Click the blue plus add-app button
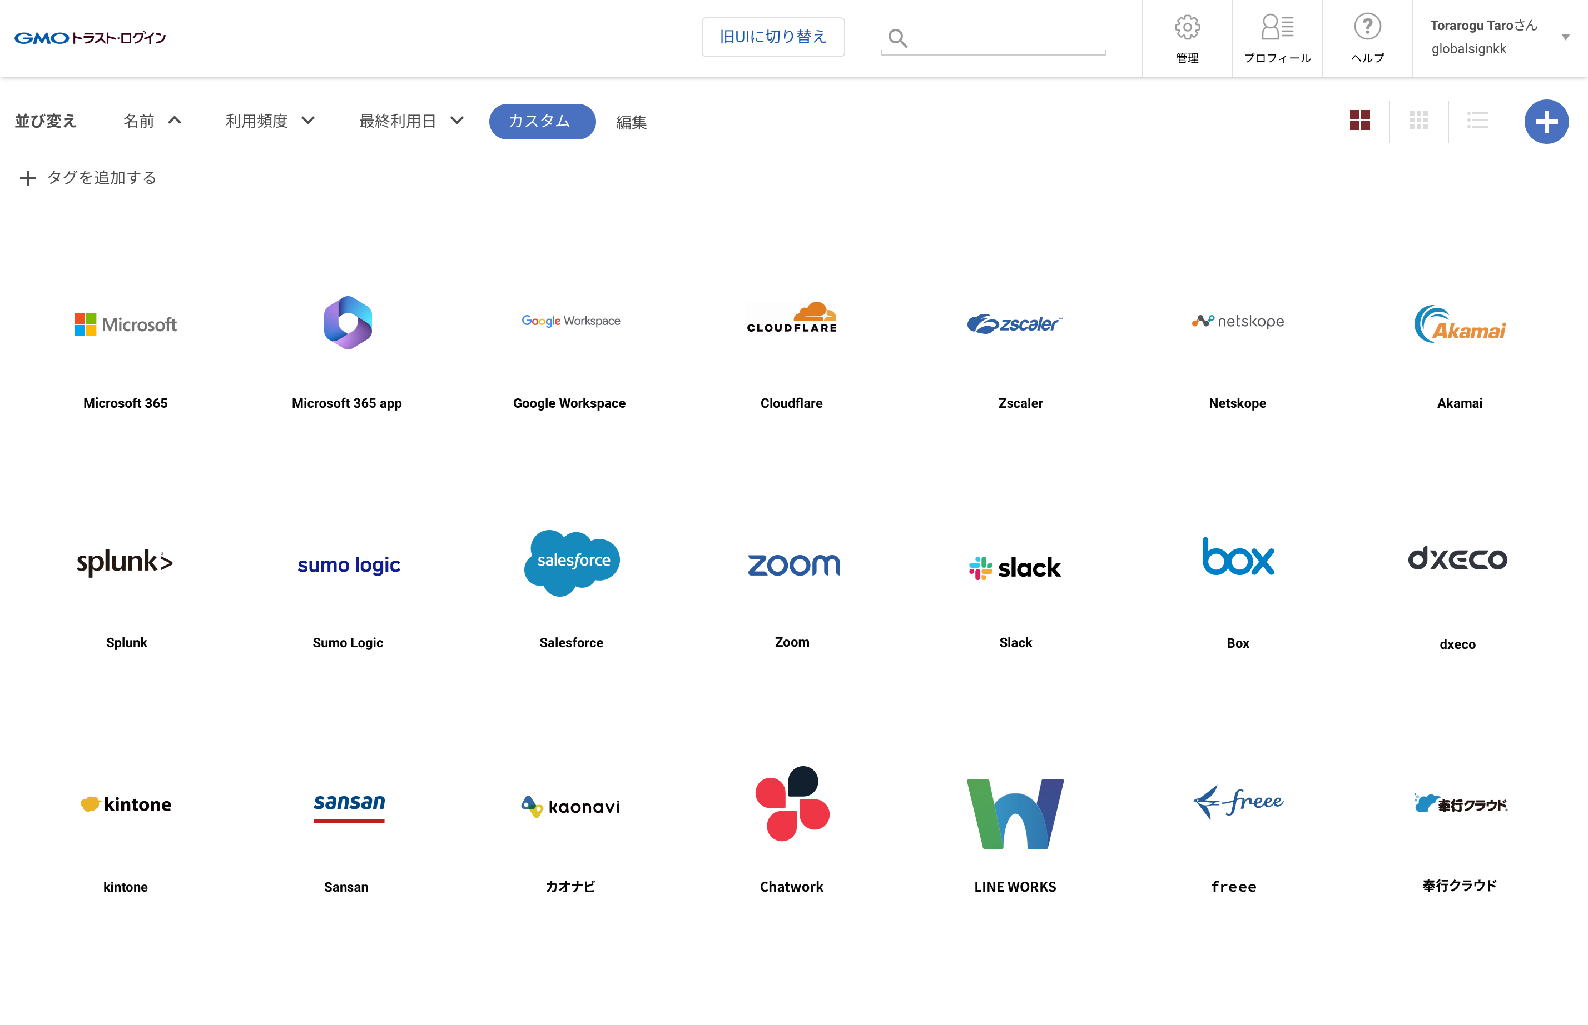This screenshot has height=1025, width=1588. (x=1546, y=122)
